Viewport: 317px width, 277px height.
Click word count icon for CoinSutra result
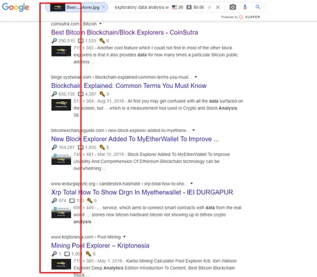point(81,41)
